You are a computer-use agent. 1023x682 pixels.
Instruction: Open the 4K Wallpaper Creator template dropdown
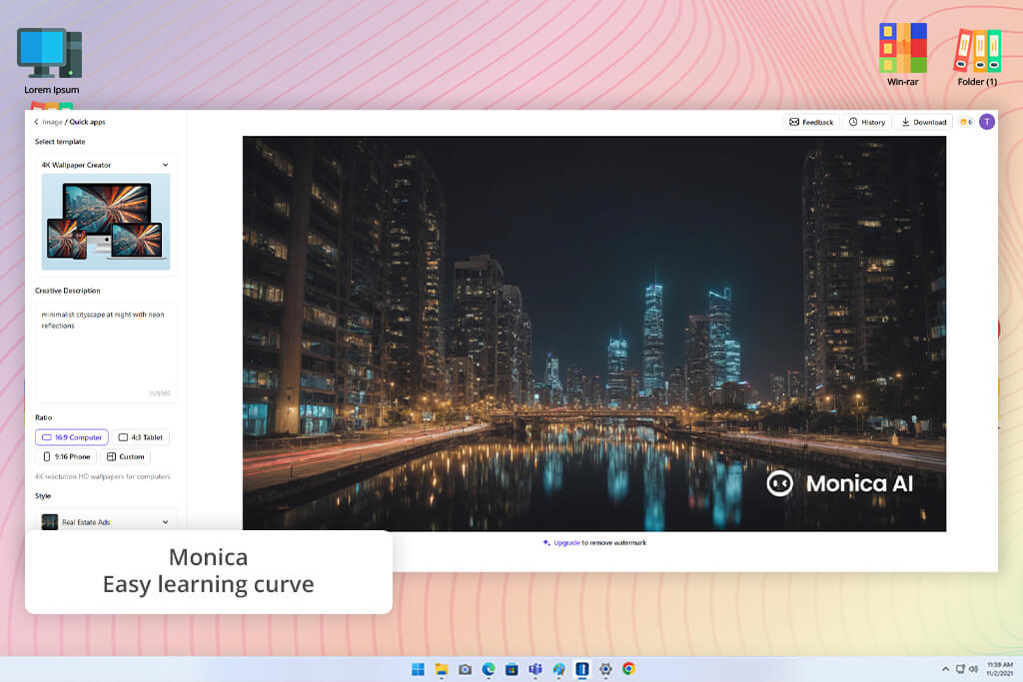click(105, 165)
